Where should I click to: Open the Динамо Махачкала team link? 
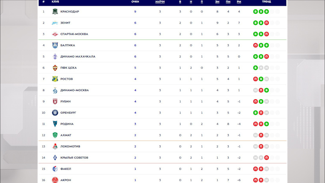(x=78, y=57)
